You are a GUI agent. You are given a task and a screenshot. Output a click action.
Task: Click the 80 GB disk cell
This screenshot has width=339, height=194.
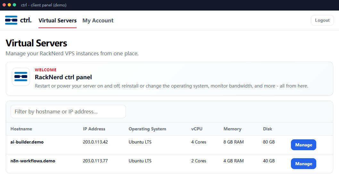point(269,142)
